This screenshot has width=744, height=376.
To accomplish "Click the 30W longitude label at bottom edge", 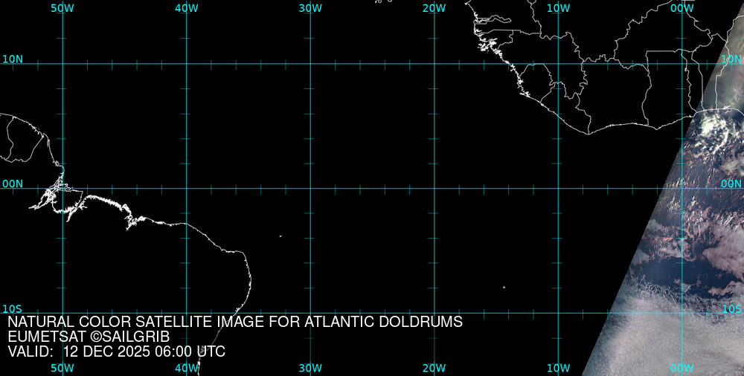I will pos(310,368).
